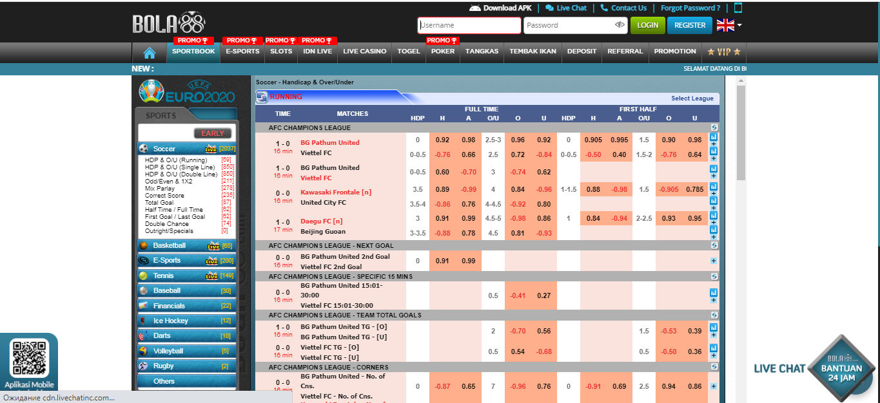Click the Ice Hockey sport icon

pyautogui.click(x=144, y=321)
